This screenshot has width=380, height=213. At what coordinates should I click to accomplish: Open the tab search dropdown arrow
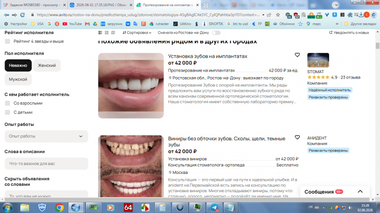pyautogui.click(x=335, y=5)
